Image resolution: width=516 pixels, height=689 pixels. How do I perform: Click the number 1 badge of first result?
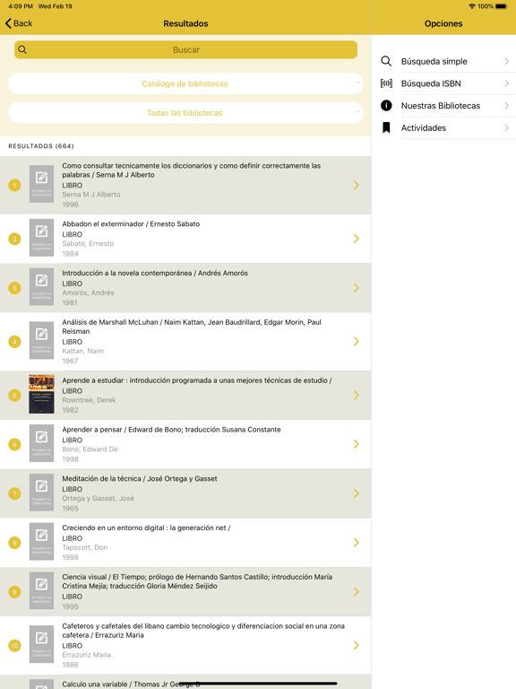14,185
